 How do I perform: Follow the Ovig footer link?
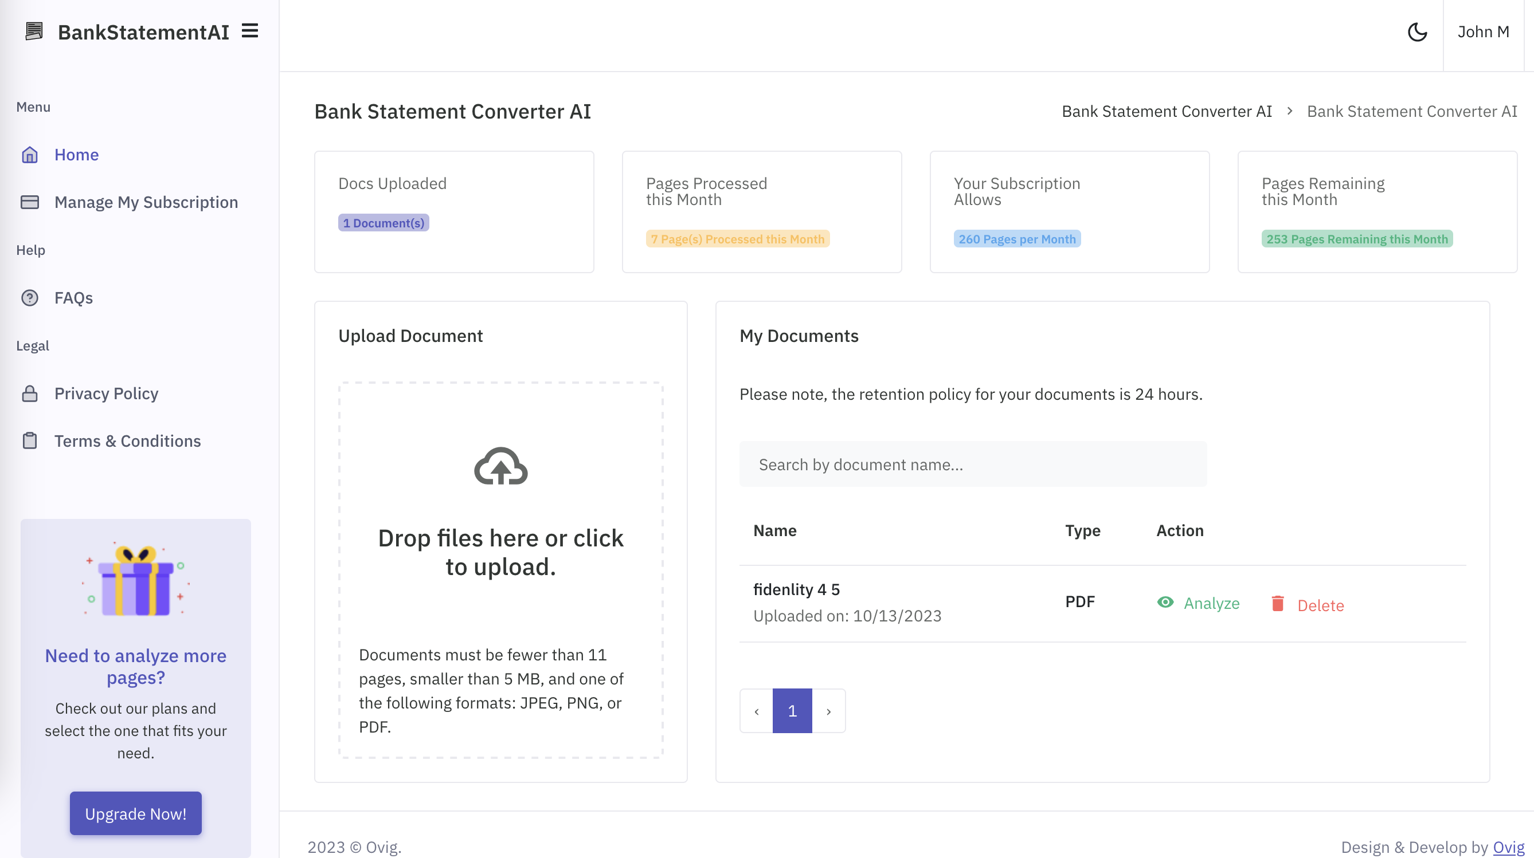click(x=1508, y=847)
